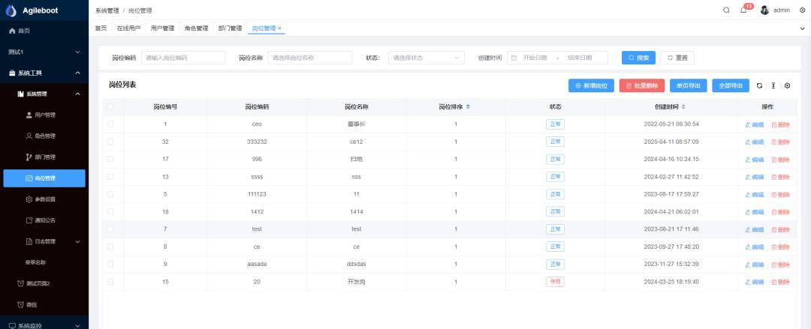Collapse the 系统工具 sidebar menu
Image resolution: width=811 pixels, height=329 pixels.
point(44,73)
